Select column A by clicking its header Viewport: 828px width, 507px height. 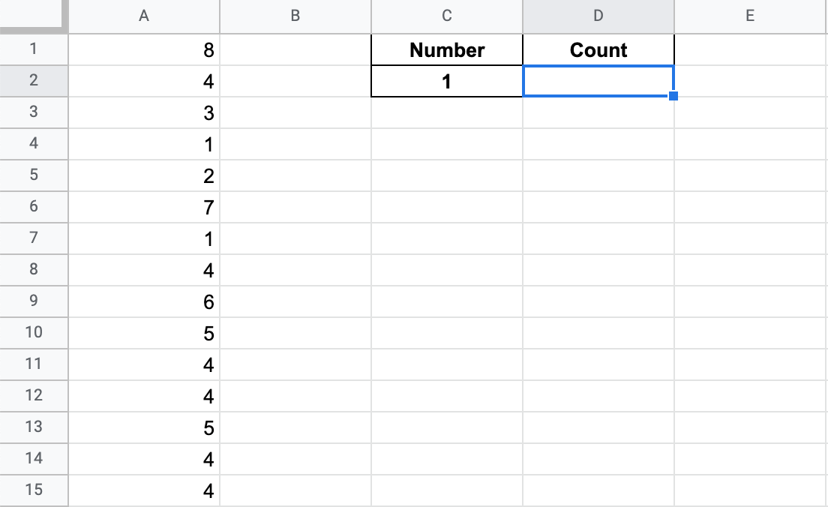coord(142,15)
